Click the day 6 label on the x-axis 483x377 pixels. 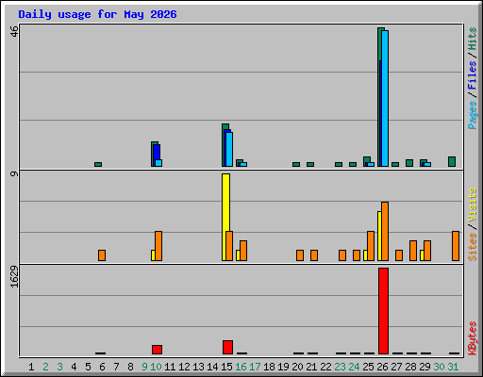tap(102, 367)
